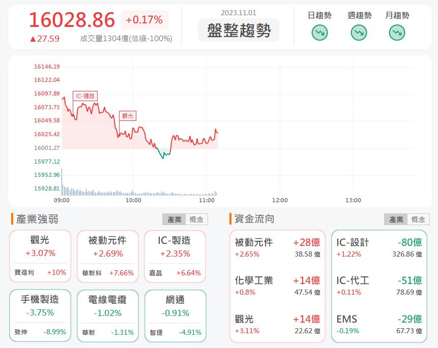This screenshot has width=438, height=348.
Task: Switch to 概念 view in 產業強弱 section
Action: click(x=196, y=219)
